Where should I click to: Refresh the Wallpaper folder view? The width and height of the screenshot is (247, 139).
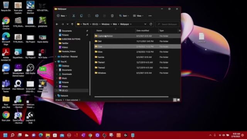[151, 24]
